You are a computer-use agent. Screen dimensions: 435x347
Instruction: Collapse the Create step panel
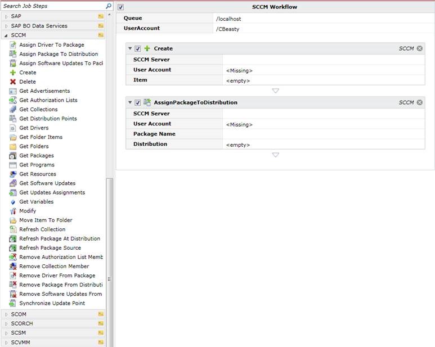coord(130,48)
